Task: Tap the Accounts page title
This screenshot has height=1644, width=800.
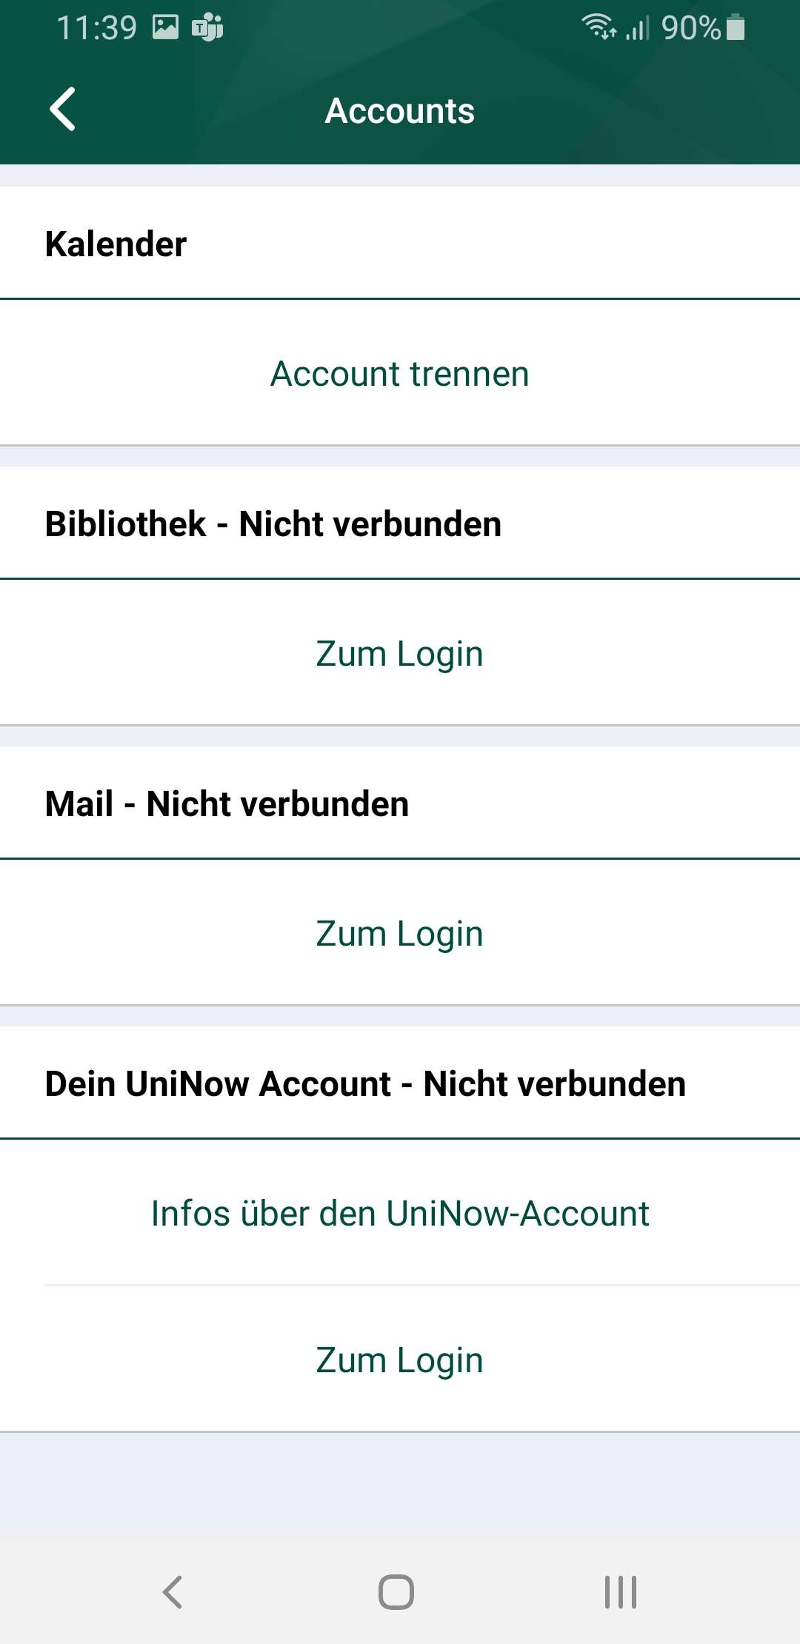Action: [400, 111]
